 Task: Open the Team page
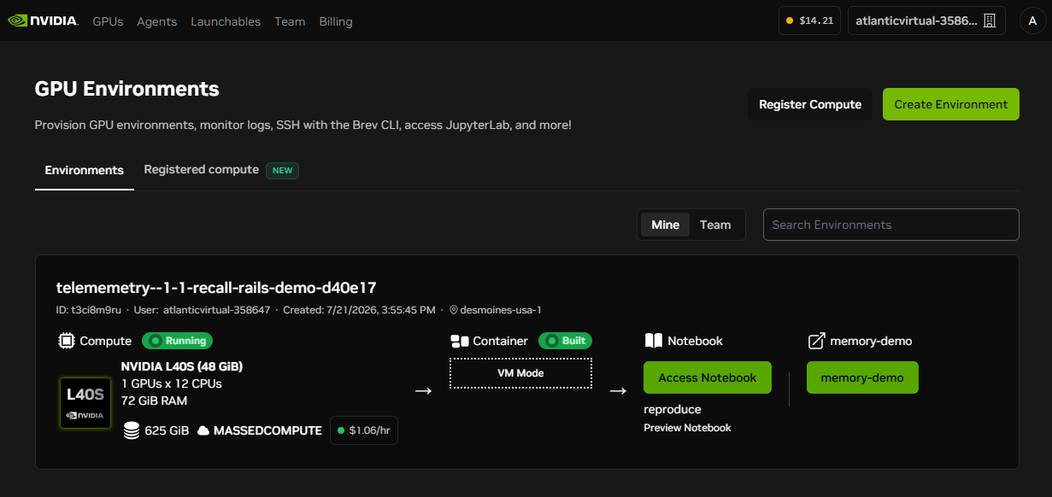coord(290,21)
